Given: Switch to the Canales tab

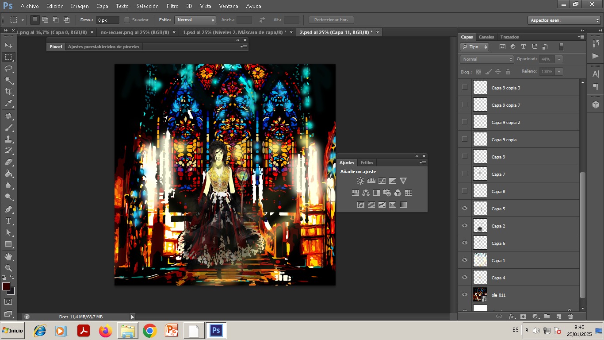Looking at the screenshot, I should (486, 37).
